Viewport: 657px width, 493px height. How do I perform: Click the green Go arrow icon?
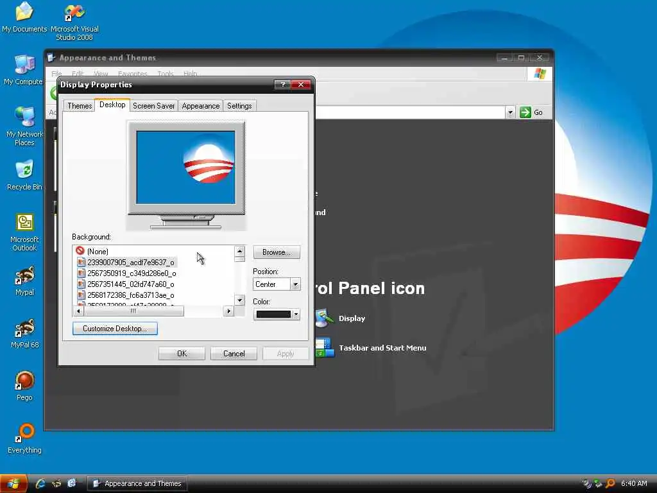point(525,112)
